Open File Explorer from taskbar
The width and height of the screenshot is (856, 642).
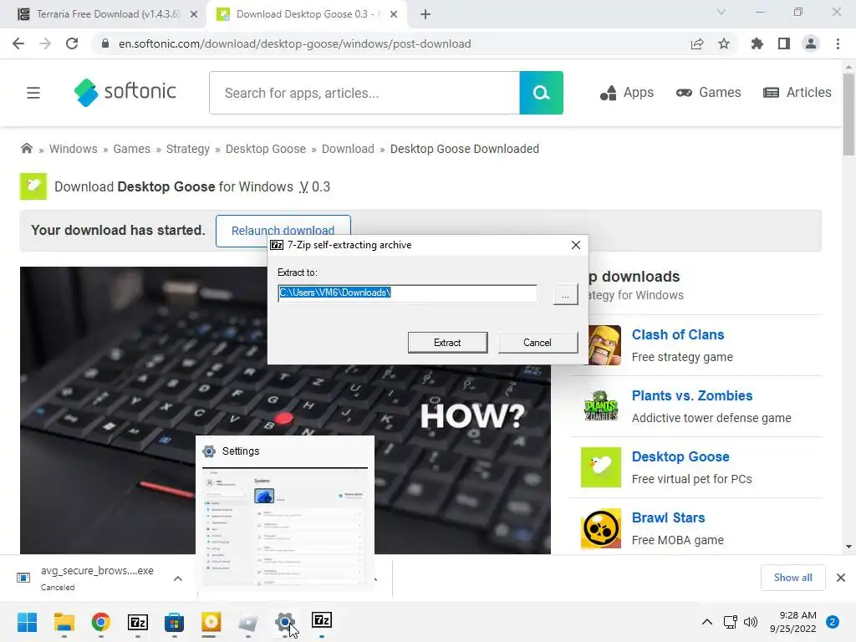coord(64,622)
